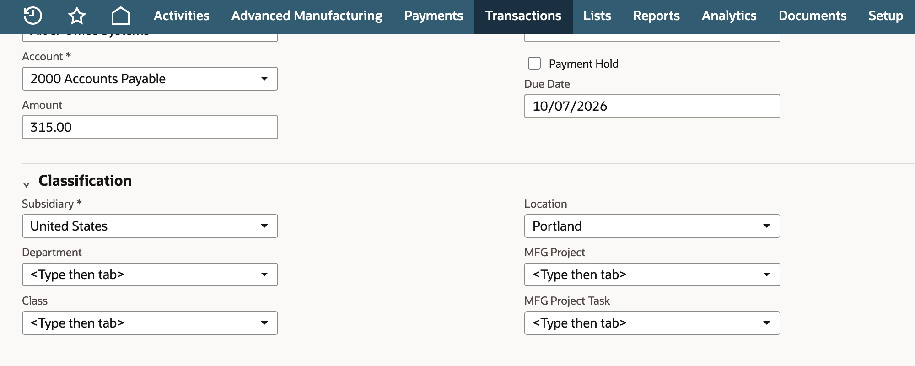Open the Location dropdown showing Portland
The width and height of the screenshot is (915, 366).
[652, 226]
